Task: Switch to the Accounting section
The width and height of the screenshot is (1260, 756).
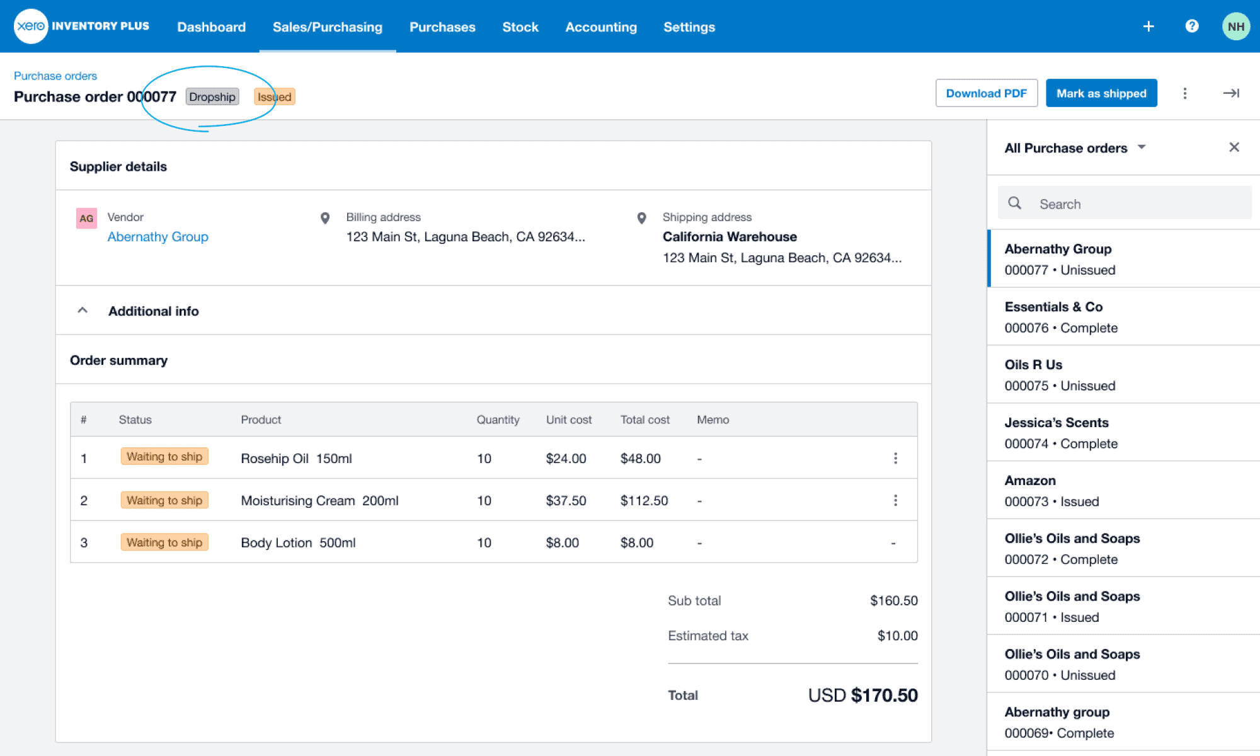Action: [600, 26]
